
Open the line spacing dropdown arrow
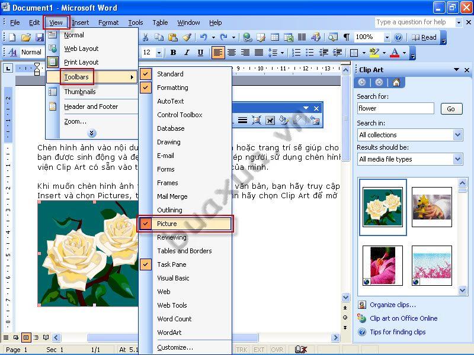(282, 53)
